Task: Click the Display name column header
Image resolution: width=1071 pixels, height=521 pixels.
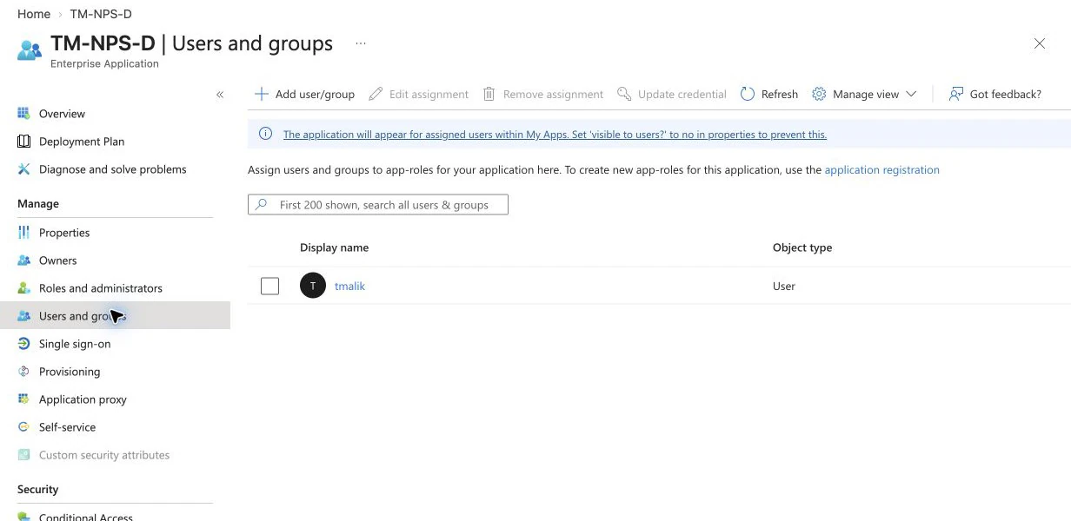Action: coord(334,247)
